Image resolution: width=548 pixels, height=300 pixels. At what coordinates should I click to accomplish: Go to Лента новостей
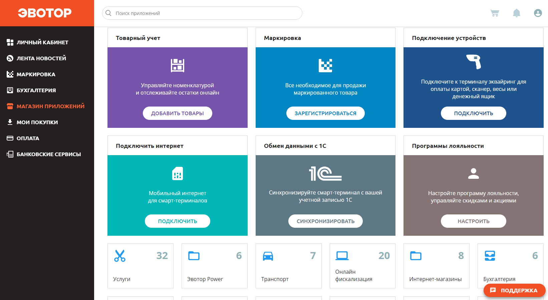point(41,58)
